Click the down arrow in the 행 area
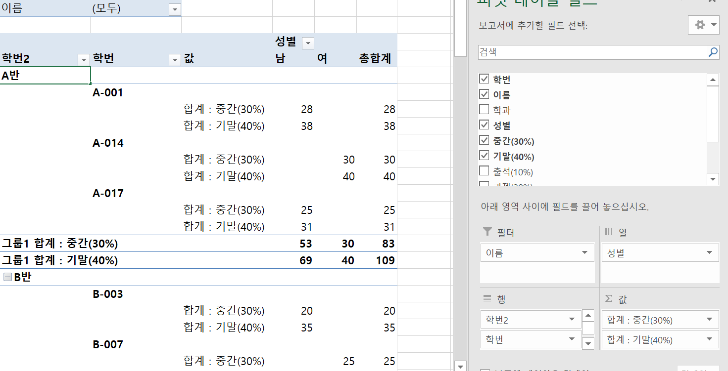This screenshot has height=371, width=728. click(x=588, y=343)
